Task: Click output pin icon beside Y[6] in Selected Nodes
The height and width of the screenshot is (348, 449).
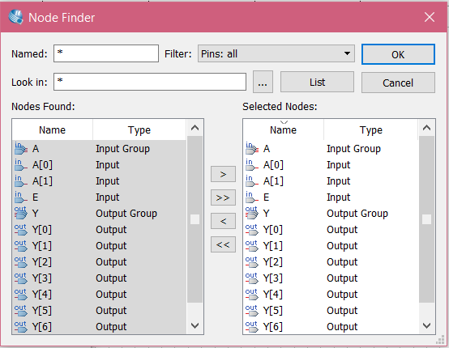Action: pyautogui.click(x=252, y=326)
